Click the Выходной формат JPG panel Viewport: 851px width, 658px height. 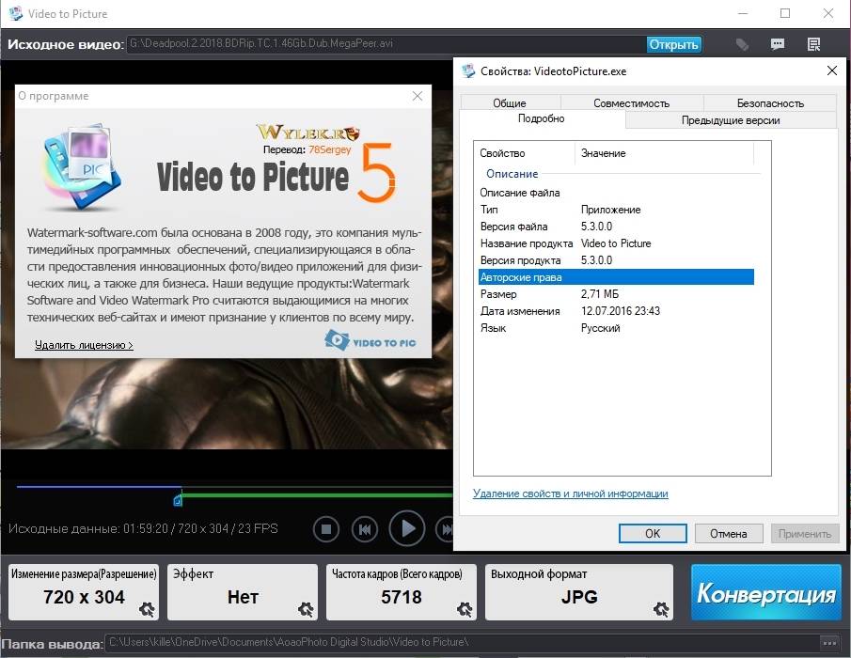(579, 592)
